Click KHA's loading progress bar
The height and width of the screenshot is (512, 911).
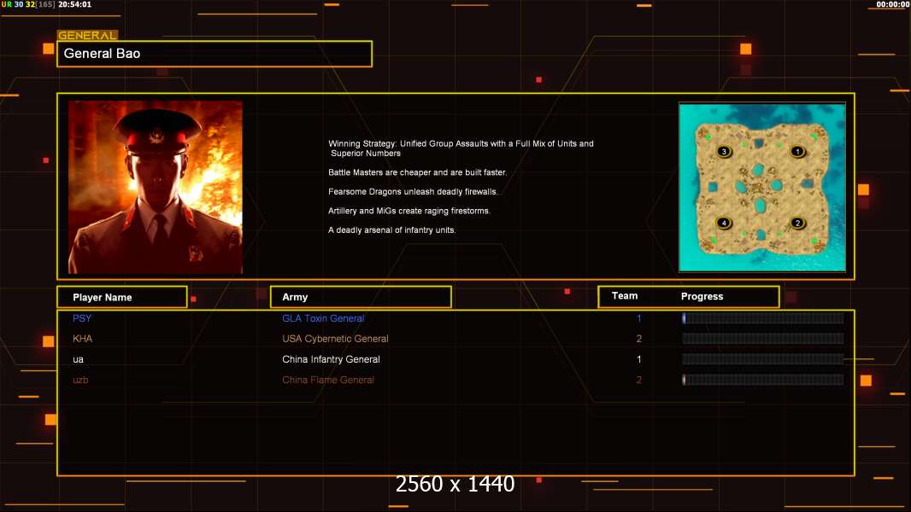click(x=763, y=339)
